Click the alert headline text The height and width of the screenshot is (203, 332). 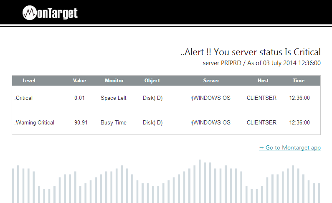(251, 52)
